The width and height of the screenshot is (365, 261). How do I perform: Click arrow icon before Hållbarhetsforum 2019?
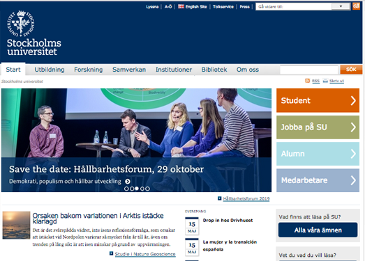[219, 198]
